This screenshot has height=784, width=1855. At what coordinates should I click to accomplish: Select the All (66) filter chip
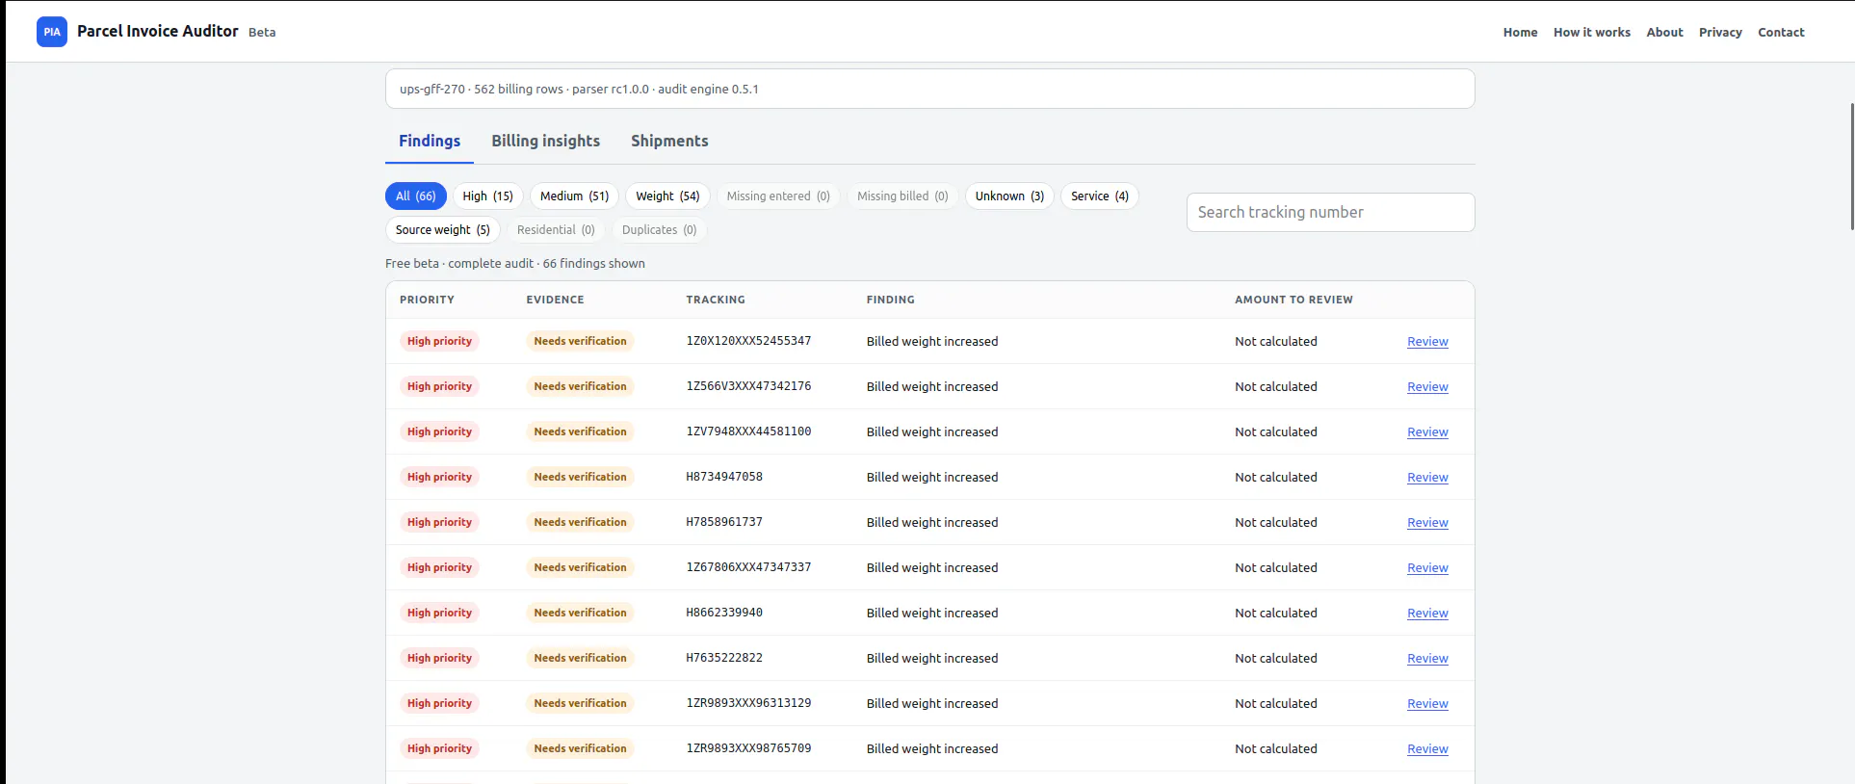(x=415, y=196)
